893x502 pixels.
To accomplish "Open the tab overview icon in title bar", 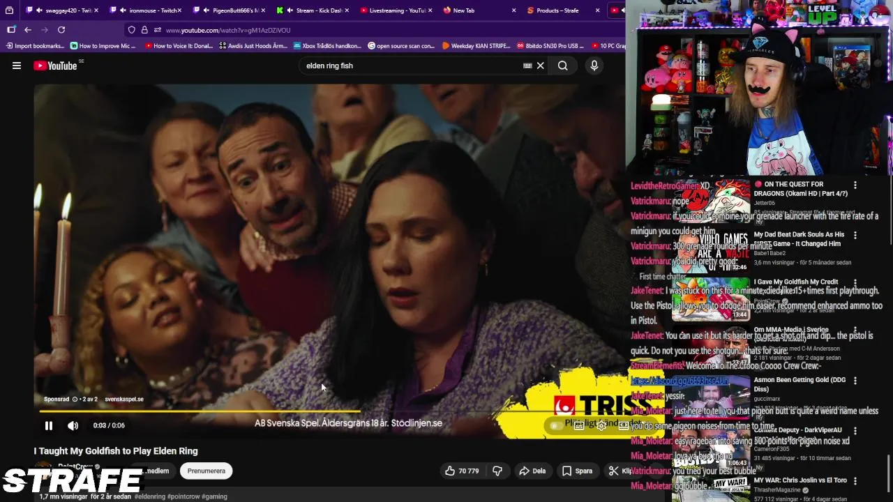I will (x=9, y=10).
